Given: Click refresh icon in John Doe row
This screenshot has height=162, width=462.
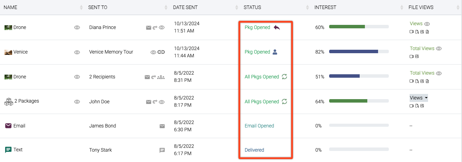Looking at the screenshot, I should click(x=284, y=102).
